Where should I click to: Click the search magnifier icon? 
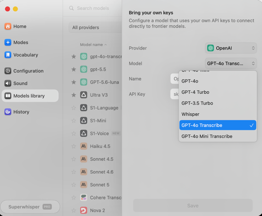point(71,8)
